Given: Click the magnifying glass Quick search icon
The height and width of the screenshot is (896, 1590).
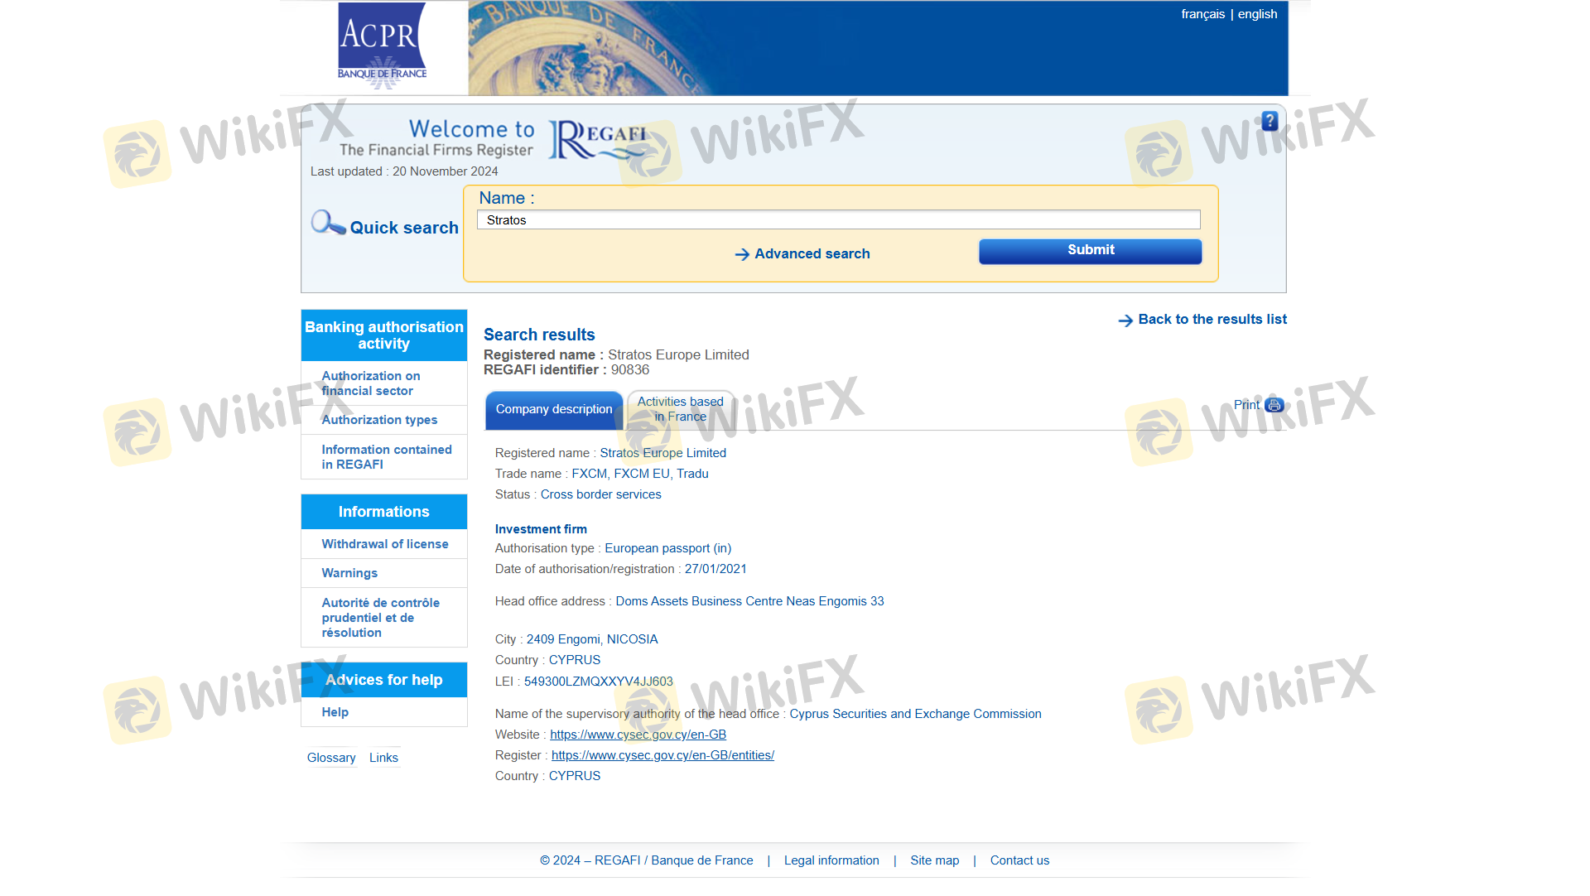Looking at the screenshot, I should (x=327, y=223).
